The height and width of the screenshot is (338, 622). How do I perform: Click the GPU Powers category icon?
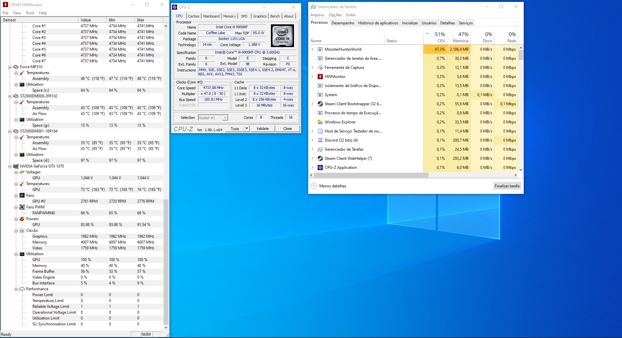coord(22,219)
